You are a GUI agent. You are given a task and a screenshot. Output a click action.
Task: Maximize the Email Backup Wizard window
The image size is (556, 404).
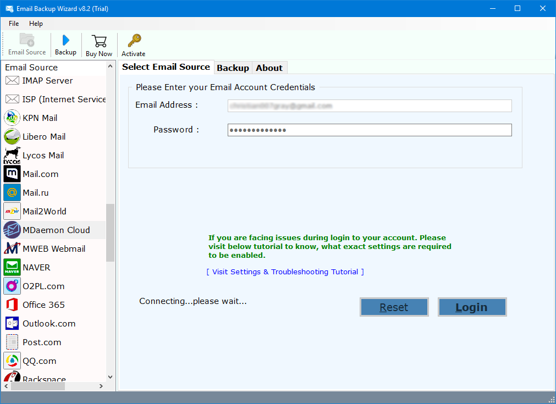pyautogui.click(x=518, y=8)
